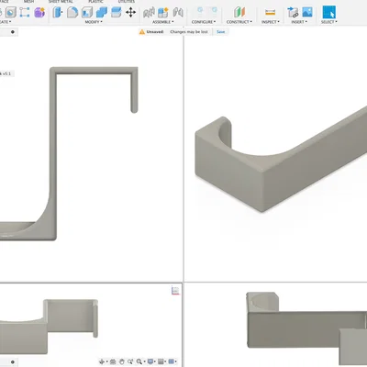Viewport: 367px width, 367px height.
Task: Select the Pan hand tool
Action: tap(121, 361)
